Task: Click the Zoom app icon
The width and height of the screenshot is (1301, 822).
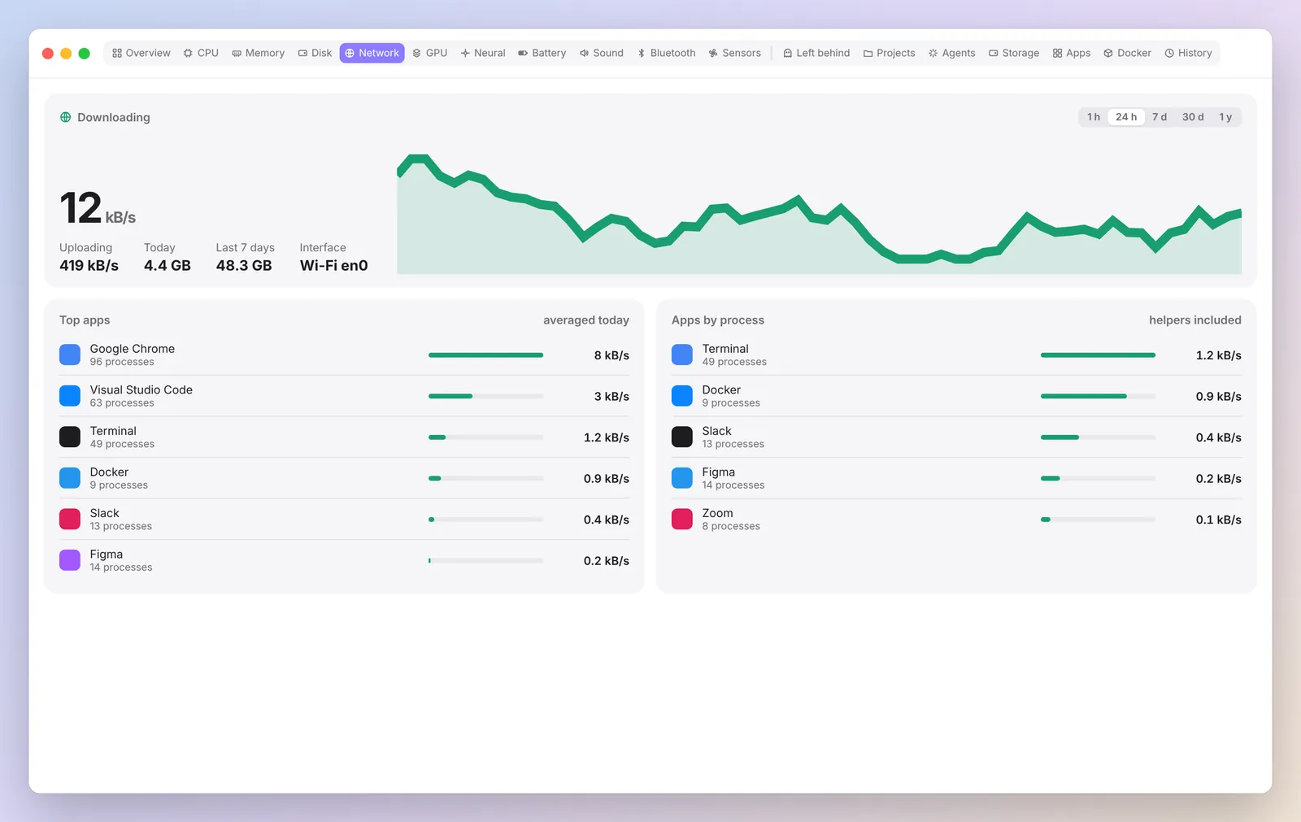Action: tap(682, 519)
